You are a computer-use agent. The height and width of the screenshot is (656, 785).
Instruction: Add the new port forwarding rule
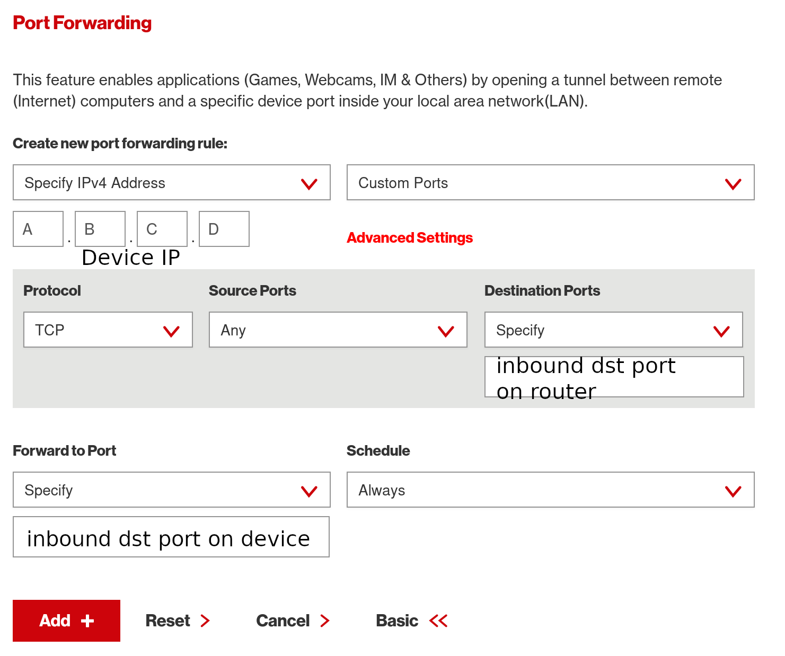click(66, 620)
